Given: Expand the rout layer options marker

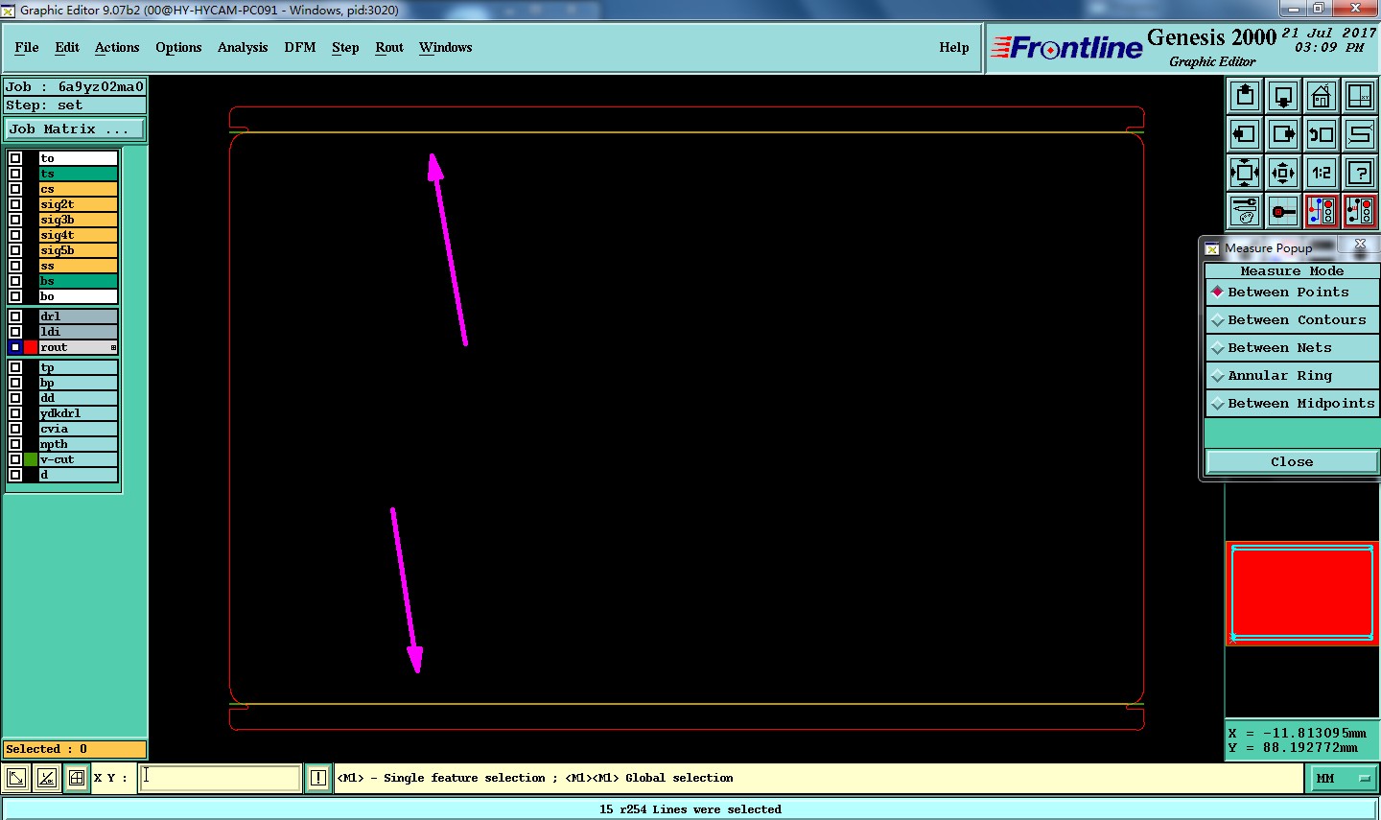Looking at the screenshot, I should [113, 347].
